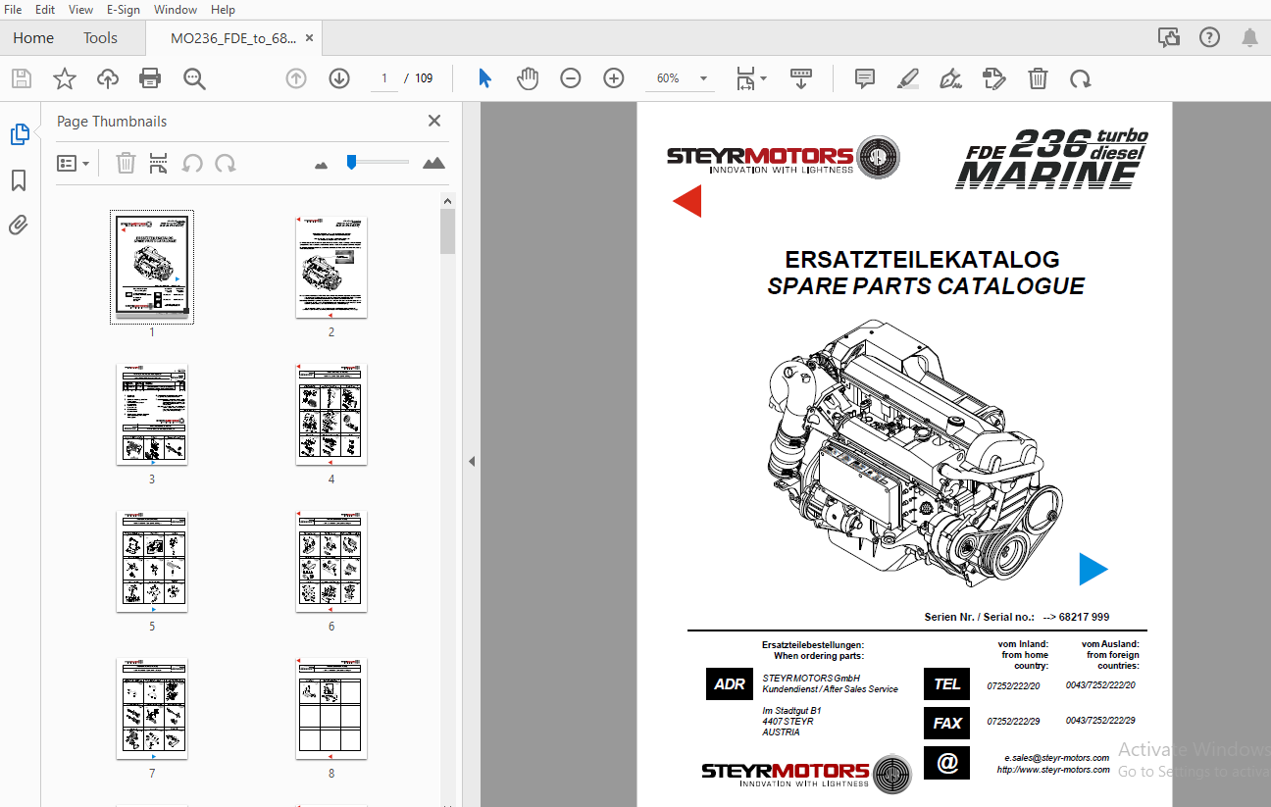Open the Find text magnifier
This screenshot has width=1271, height=807.
point(194,78)
